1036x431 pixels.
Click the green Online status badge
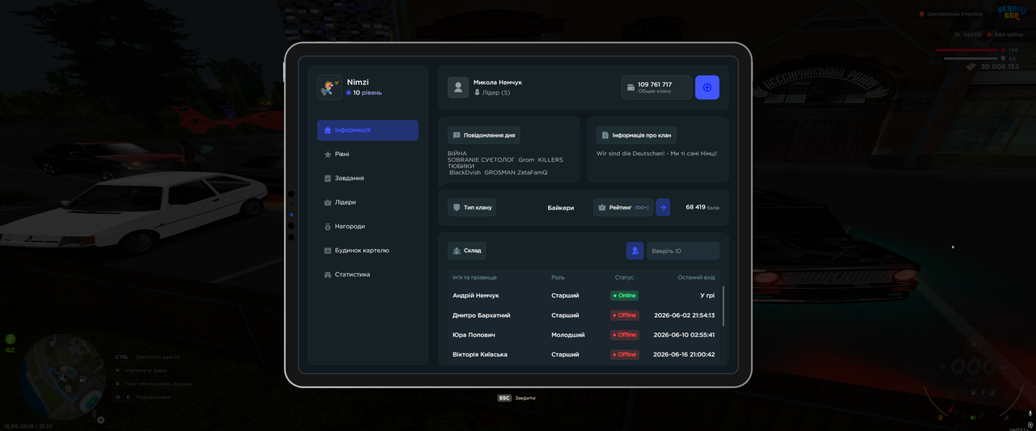pos(624,296)
